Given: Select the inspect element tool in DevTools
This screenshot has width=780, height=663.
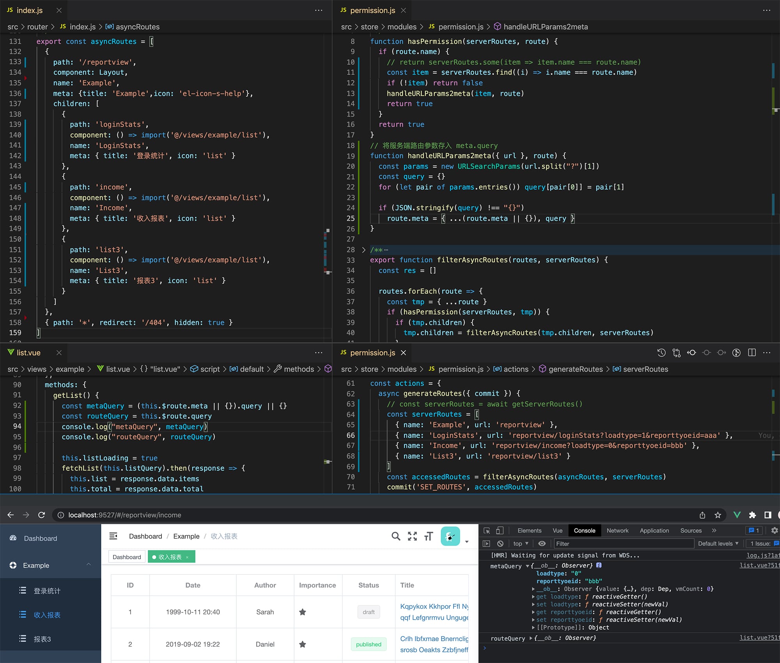Looking at the screenshot, I should pos(487,530).
